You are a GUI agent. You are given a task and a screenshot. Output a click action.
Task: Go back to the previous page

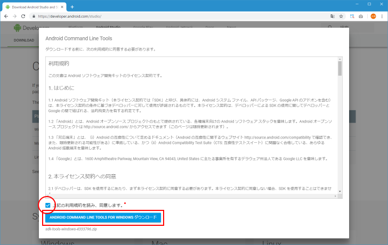coord(6,17)
